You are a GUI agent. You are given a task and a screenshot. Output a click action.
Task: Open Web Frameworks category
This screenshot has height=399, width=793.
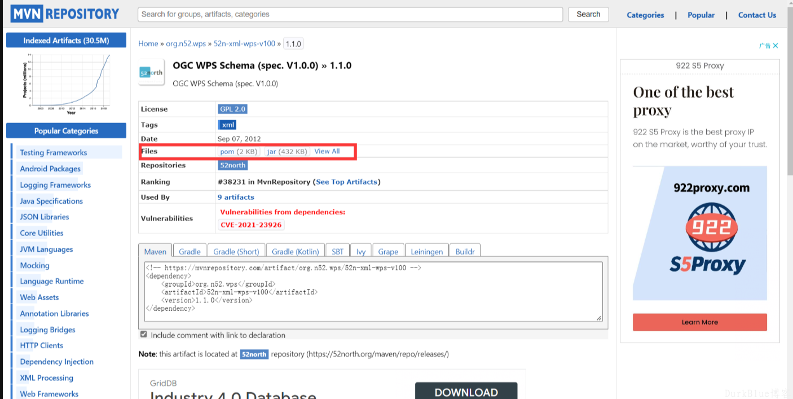(49, 394)
